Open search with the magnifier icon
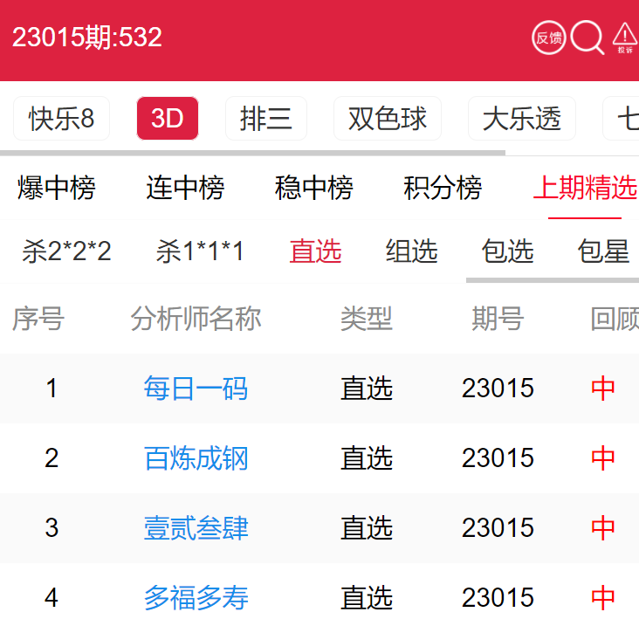This screenshot has width=639, height=619. click(x=587, y=38)
